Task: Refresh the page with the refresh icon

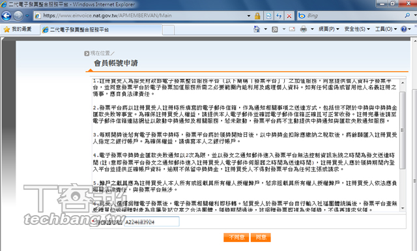Action: click(279, 16)
